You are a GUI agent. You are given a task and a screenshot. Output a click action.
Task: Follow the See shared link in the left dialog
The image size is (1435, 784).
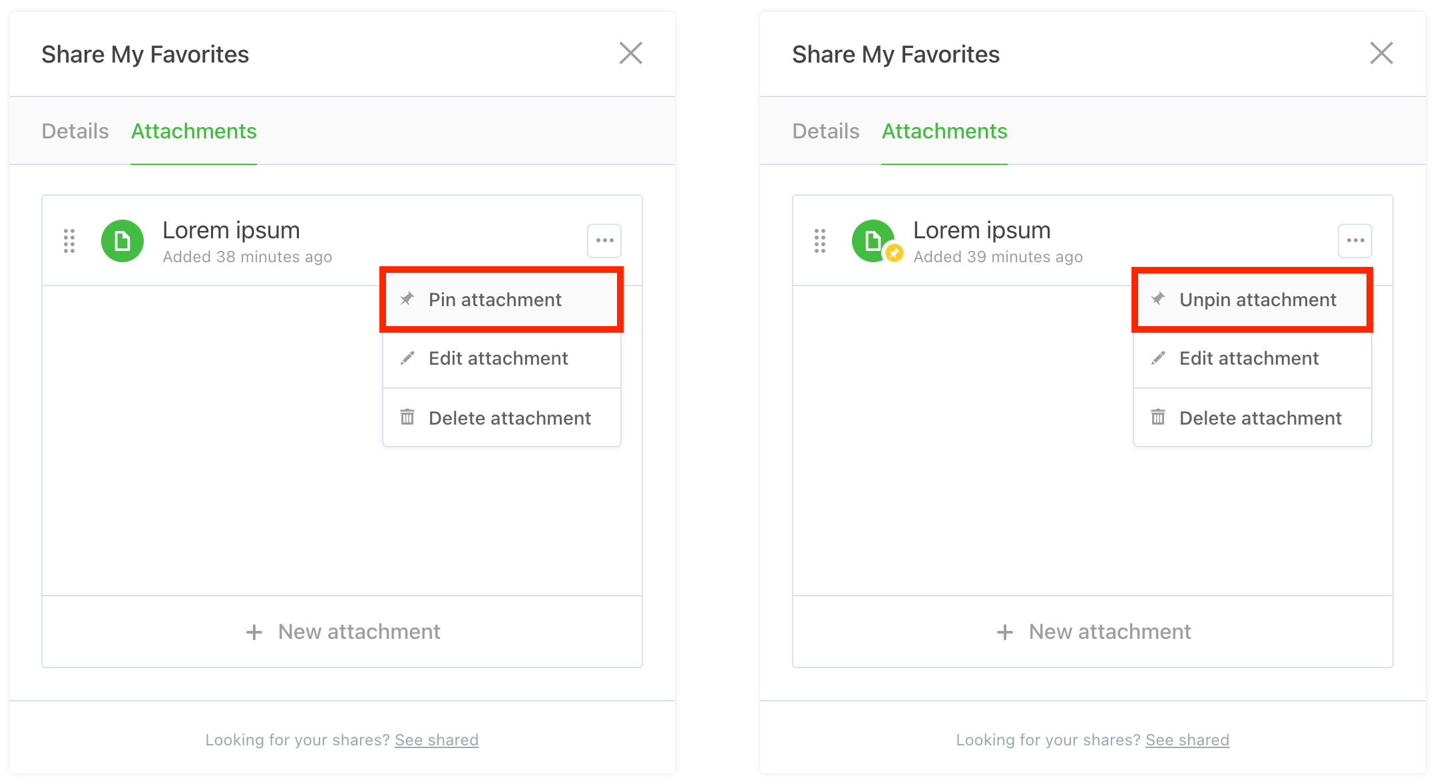pos(437,740)
